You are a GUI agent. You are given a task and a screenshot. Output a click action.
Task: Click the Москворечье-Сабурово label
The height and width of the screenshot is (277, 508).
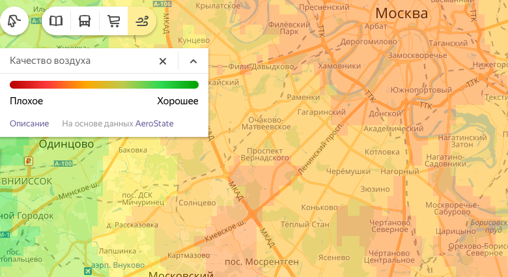pos(452,209)
